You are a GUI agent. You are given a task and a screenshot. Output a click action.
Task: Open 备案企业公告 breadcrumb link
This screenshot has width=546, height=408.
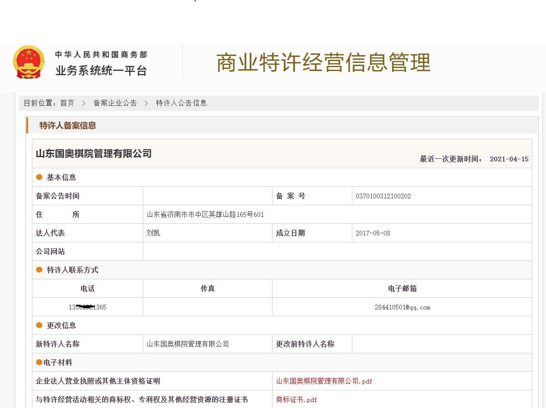tap(115, 103)
